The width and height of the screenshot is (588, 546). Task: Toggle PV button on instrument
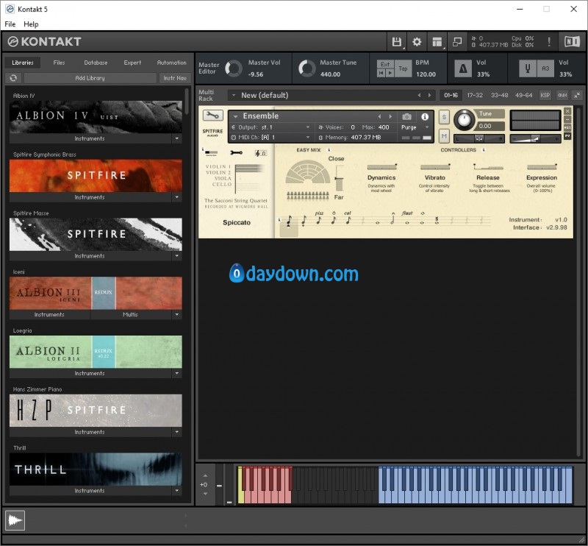(567, 136)
